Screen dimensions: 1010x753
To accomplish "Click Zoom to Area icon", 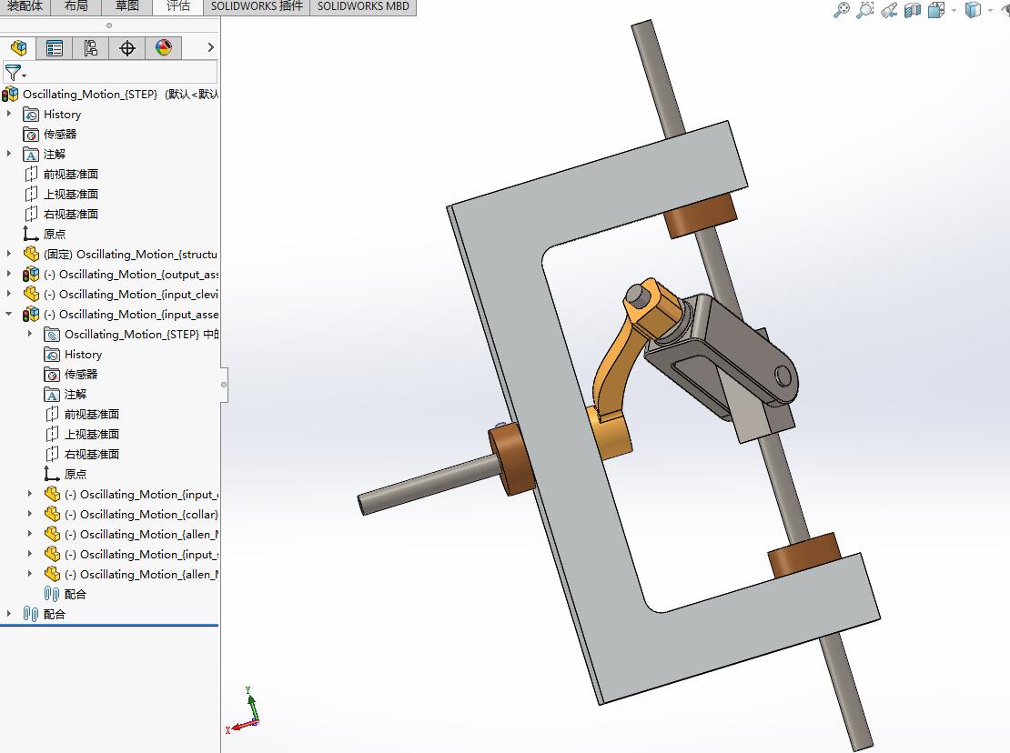I will 865,10.
